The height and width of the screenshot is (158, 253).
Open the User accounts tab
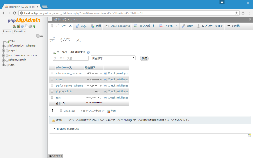(118, 26)
